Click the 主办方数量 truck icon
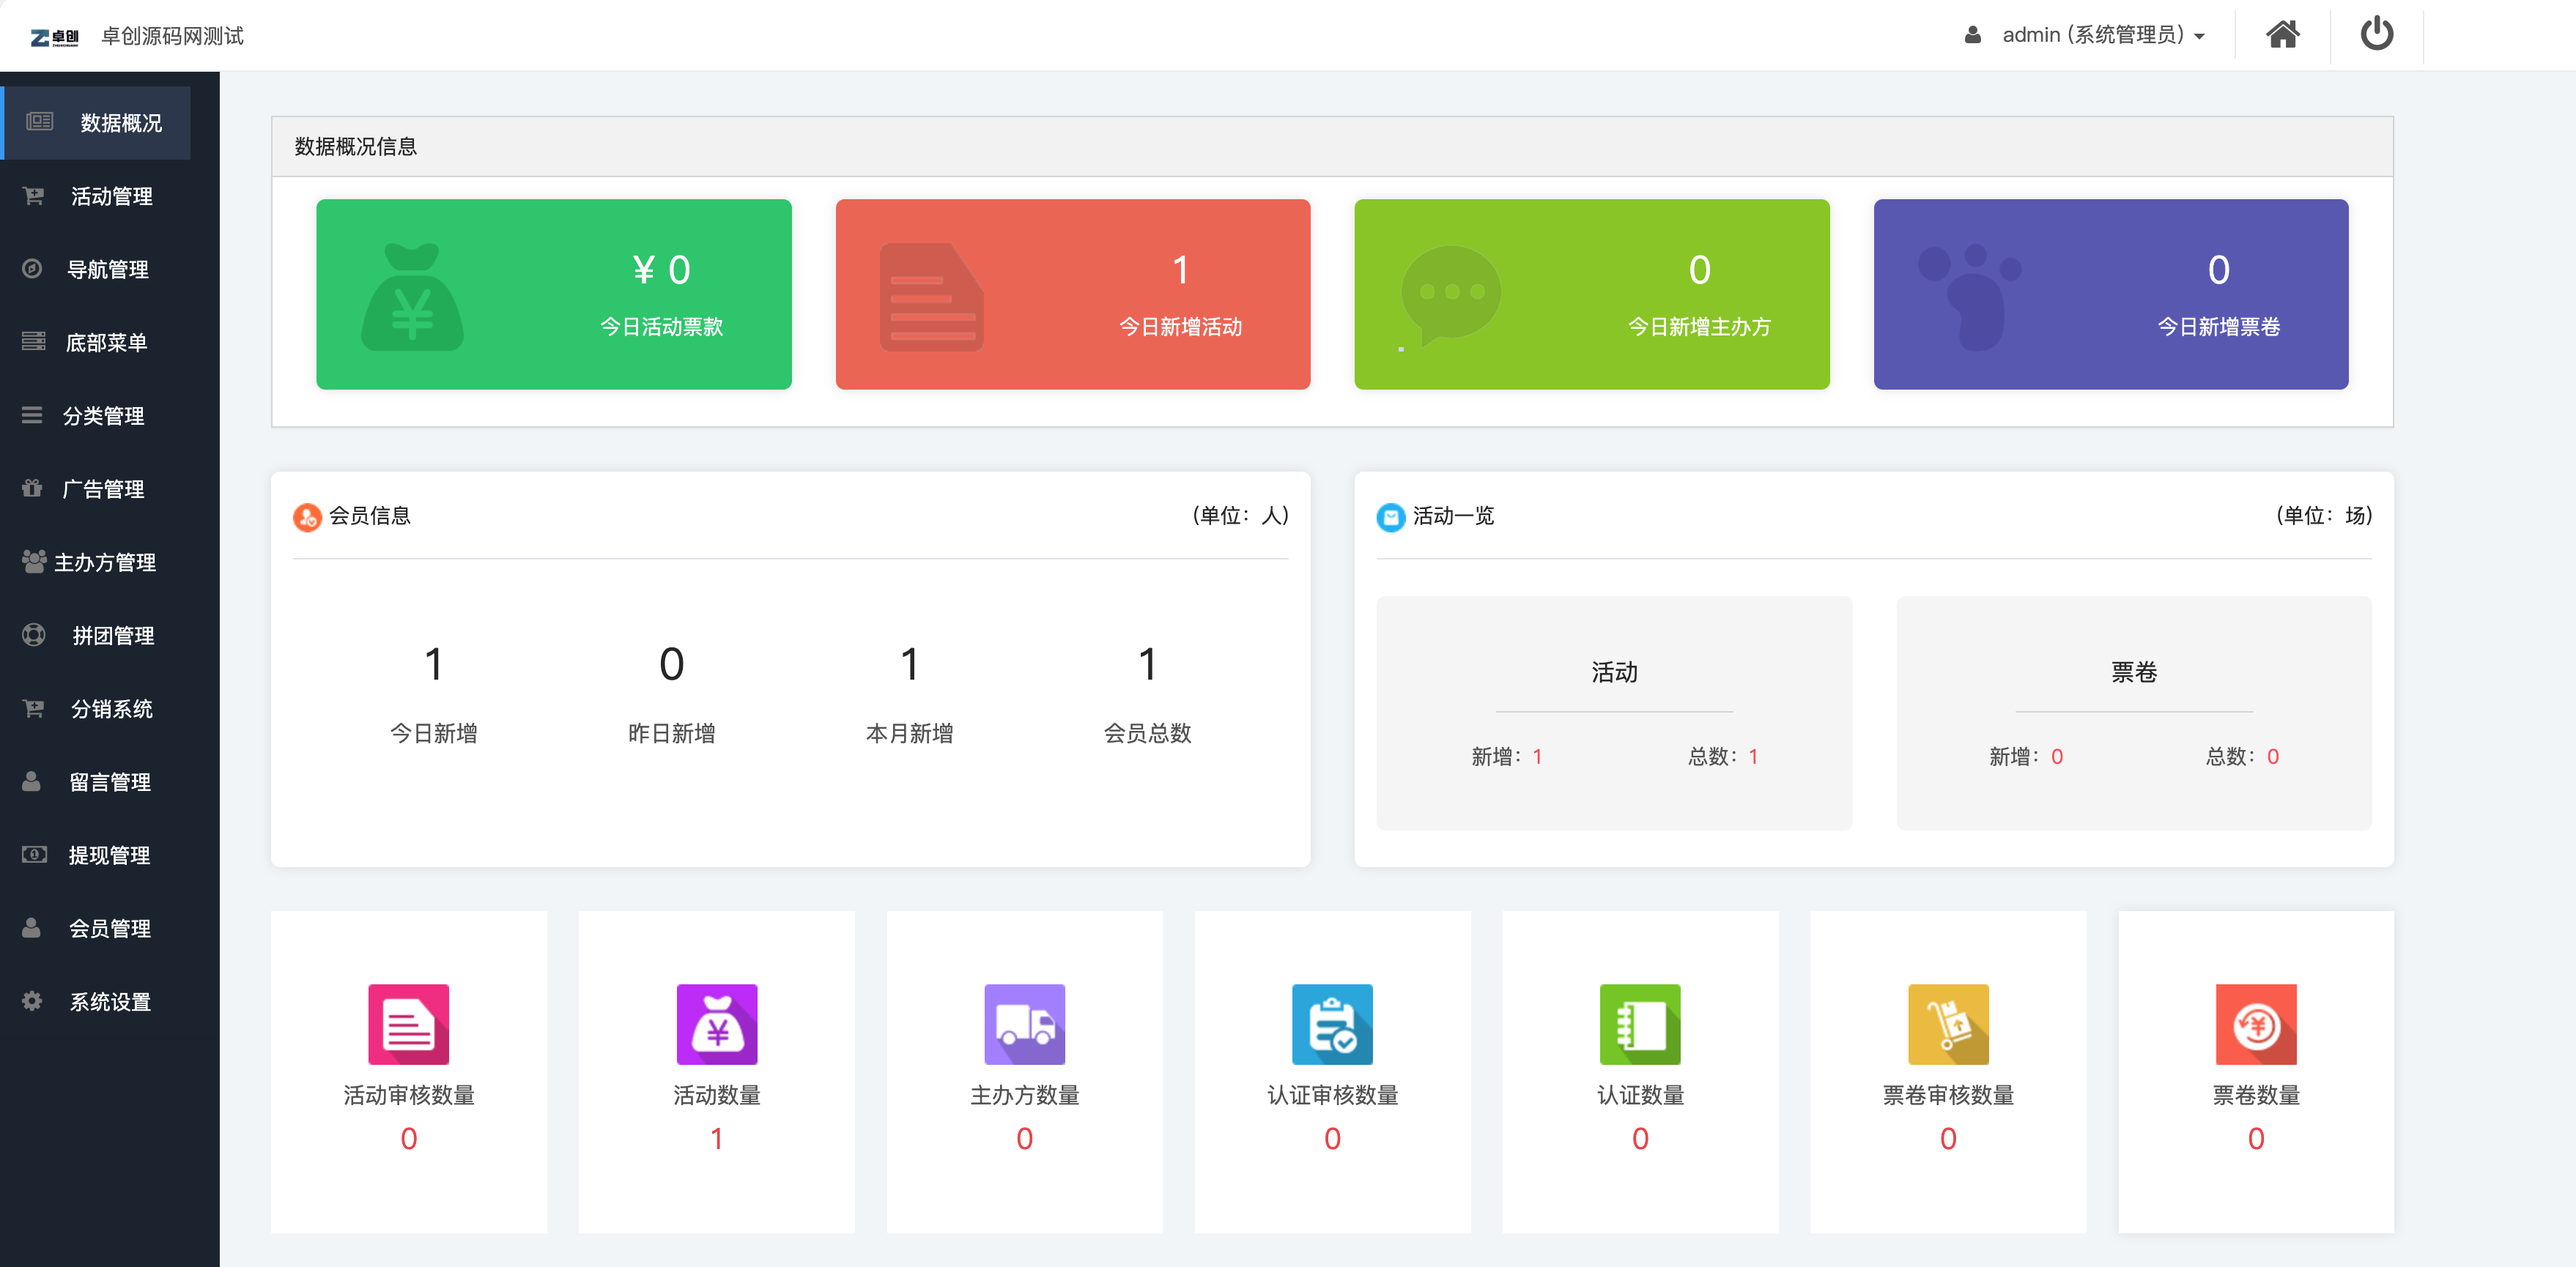The image size is (2576, 1267). point(1024,1024)
